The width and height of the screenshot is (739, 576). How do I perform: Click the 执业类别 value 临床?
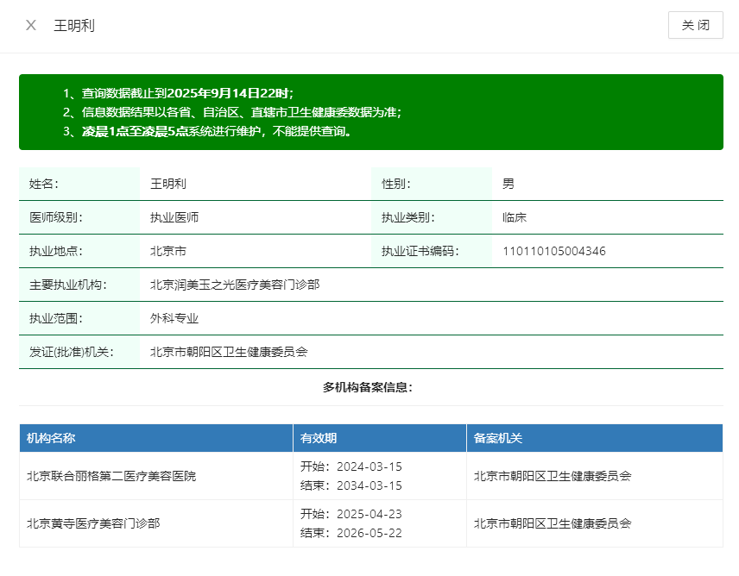515,217
